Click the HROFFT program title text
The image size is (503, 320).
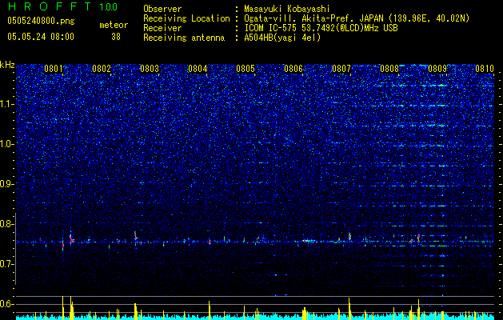point(50,6)
